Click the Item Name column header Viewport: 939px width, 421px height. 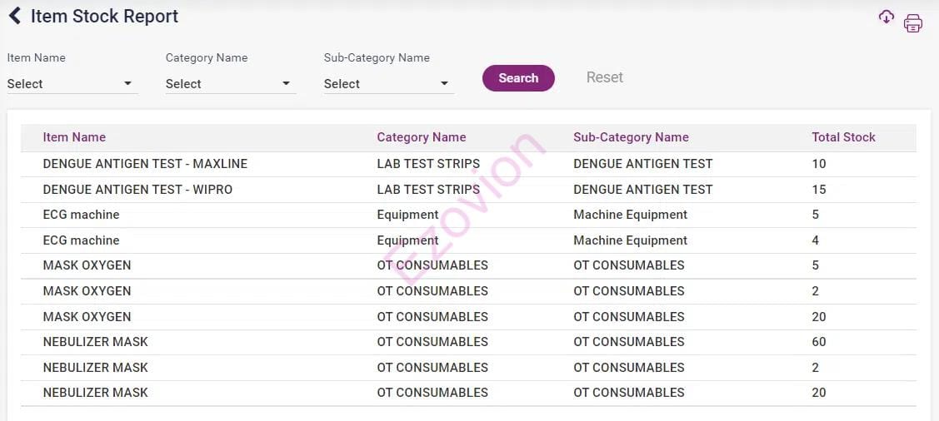pyautogui.click(x=74, y=137)
